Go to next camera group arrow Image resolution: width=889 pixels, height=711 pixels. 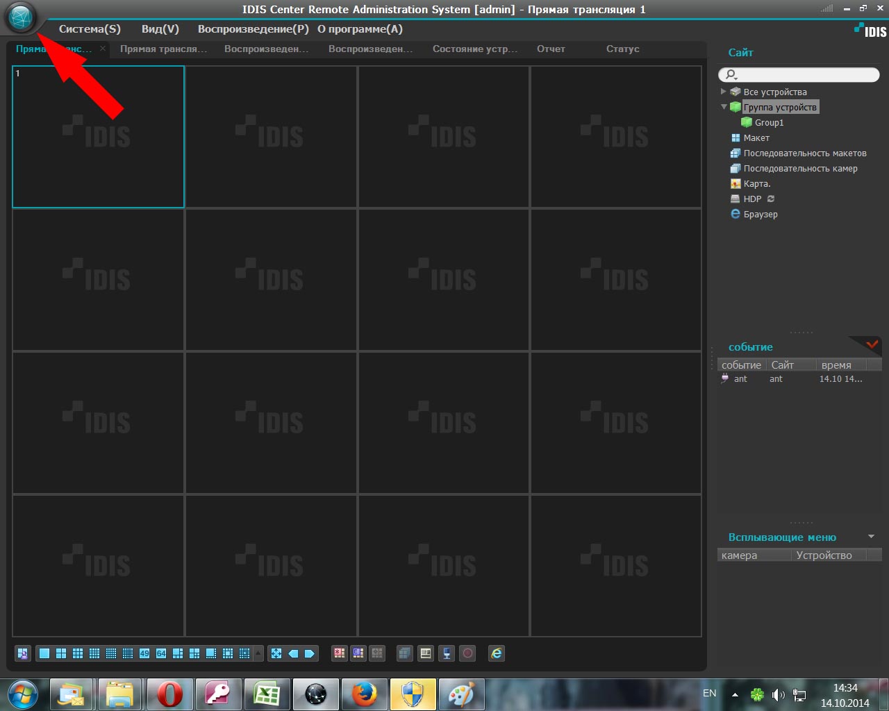(x=310, y=653)
